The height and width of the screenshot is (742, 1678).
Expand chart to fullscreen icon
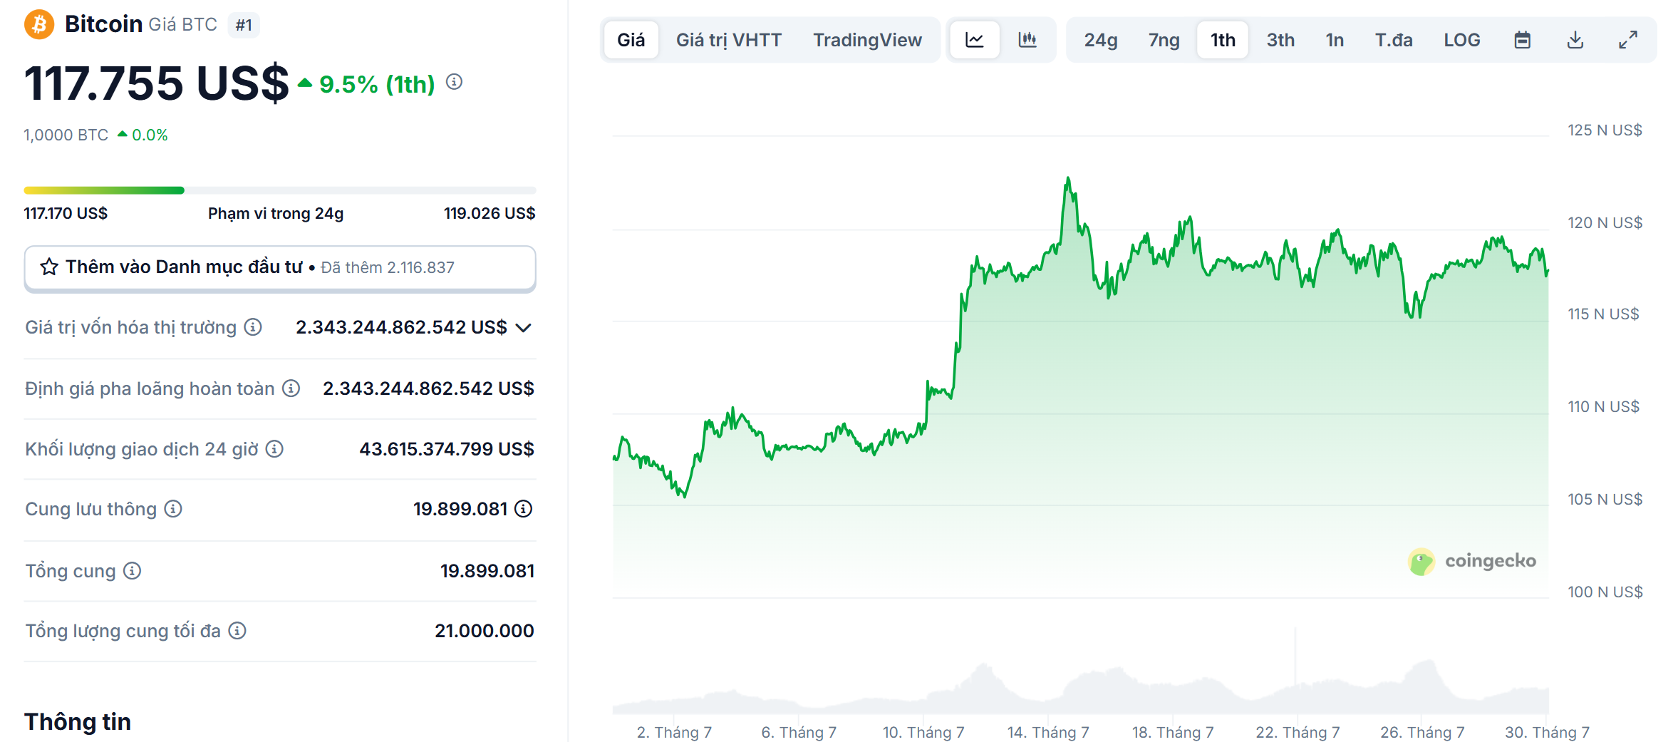[1628, 40]
